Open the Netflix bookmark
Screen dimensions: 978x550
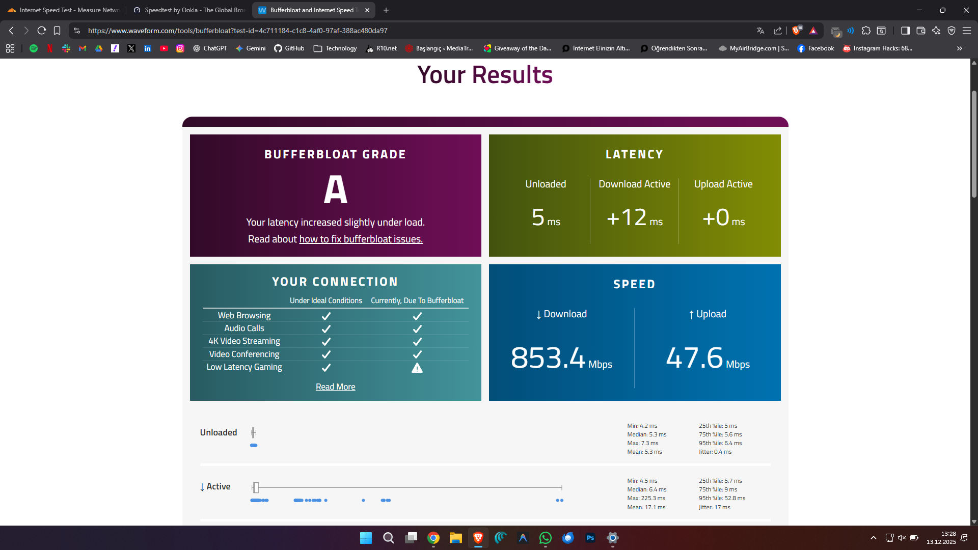(50, 48)
